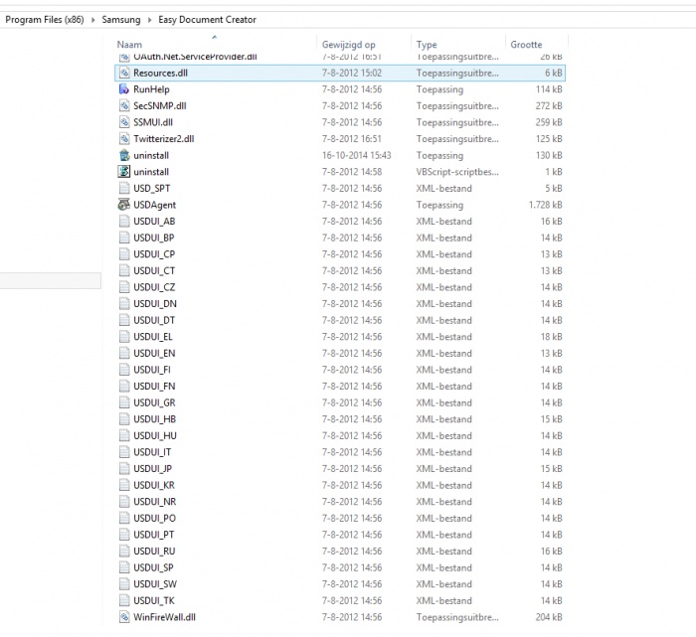Click the USDUI_CP XML file icon
Screen dimensions: 696x637
pyautogui.click(x=124, y=254)
